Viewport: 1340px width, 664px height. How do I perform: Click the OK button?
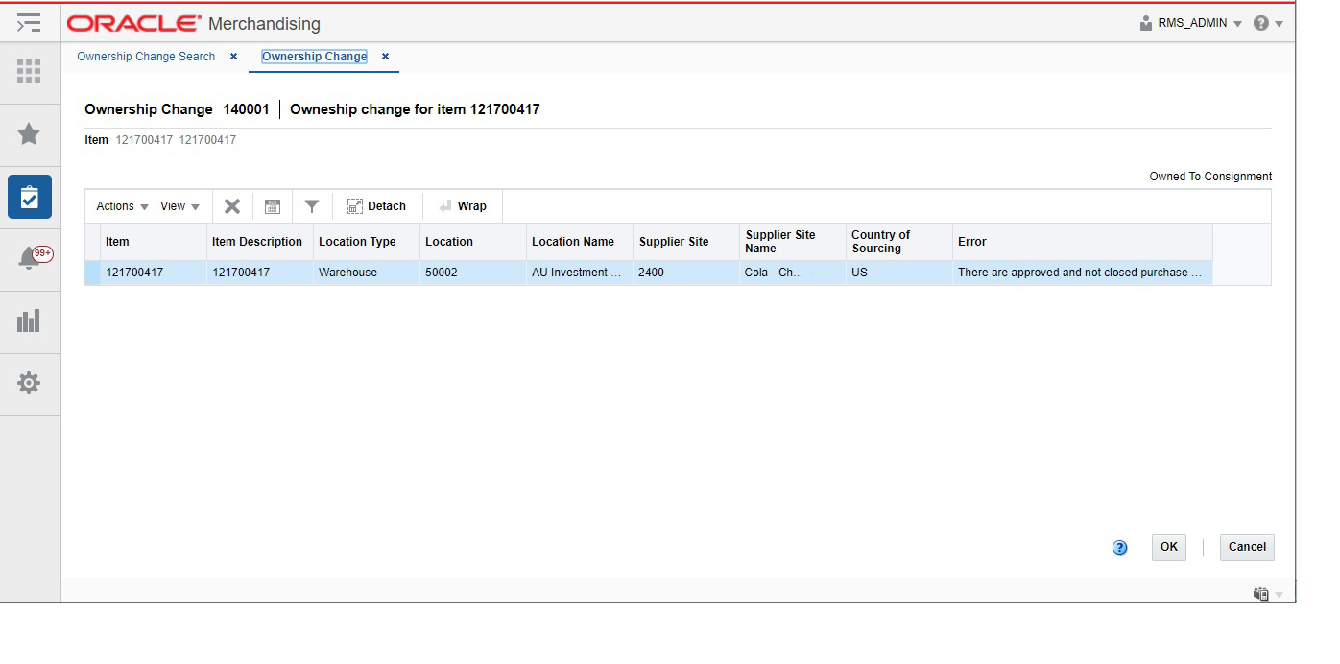pyautogui.click(x=1169, y=547)
